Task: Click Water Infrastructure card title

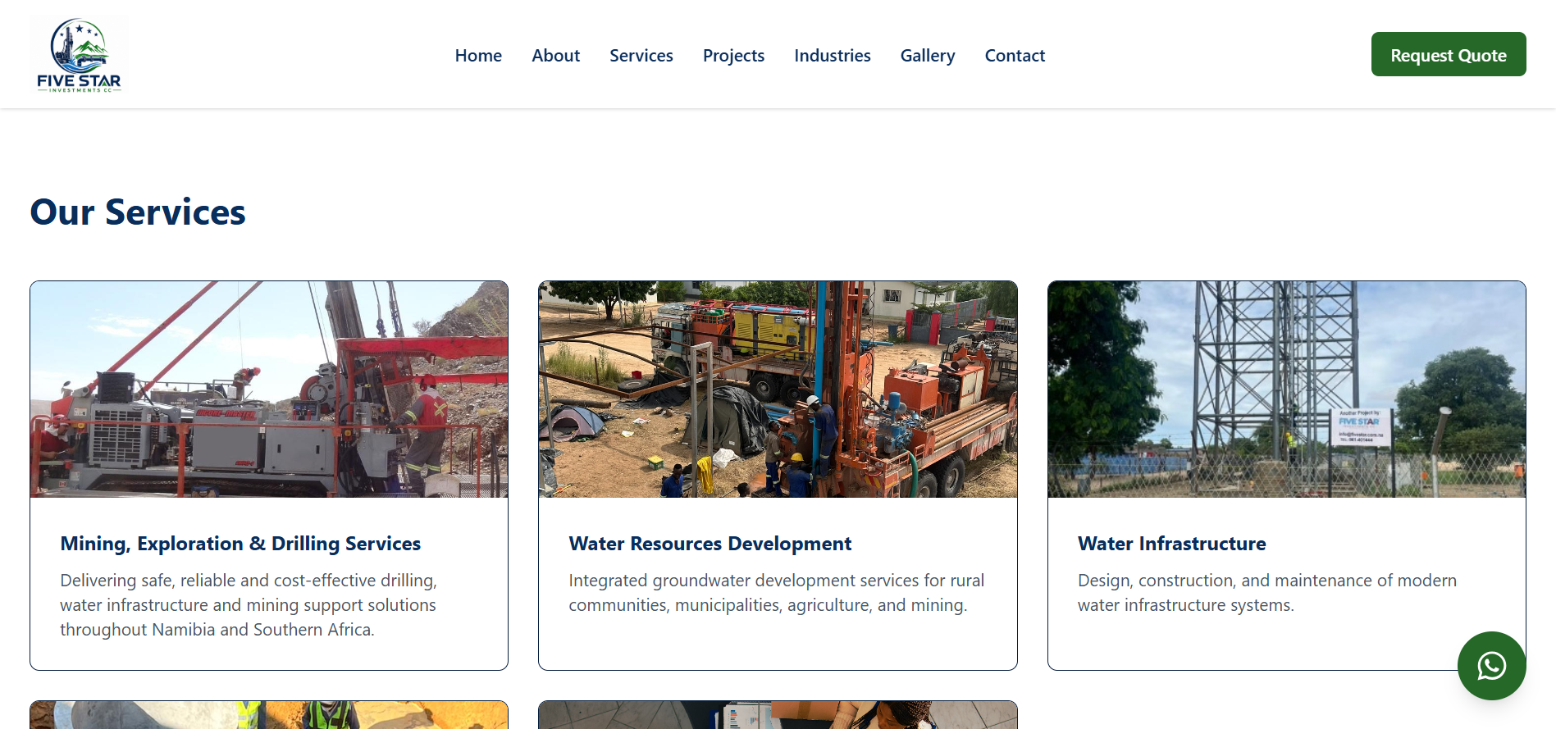Action: click(x=1171, y=544)
